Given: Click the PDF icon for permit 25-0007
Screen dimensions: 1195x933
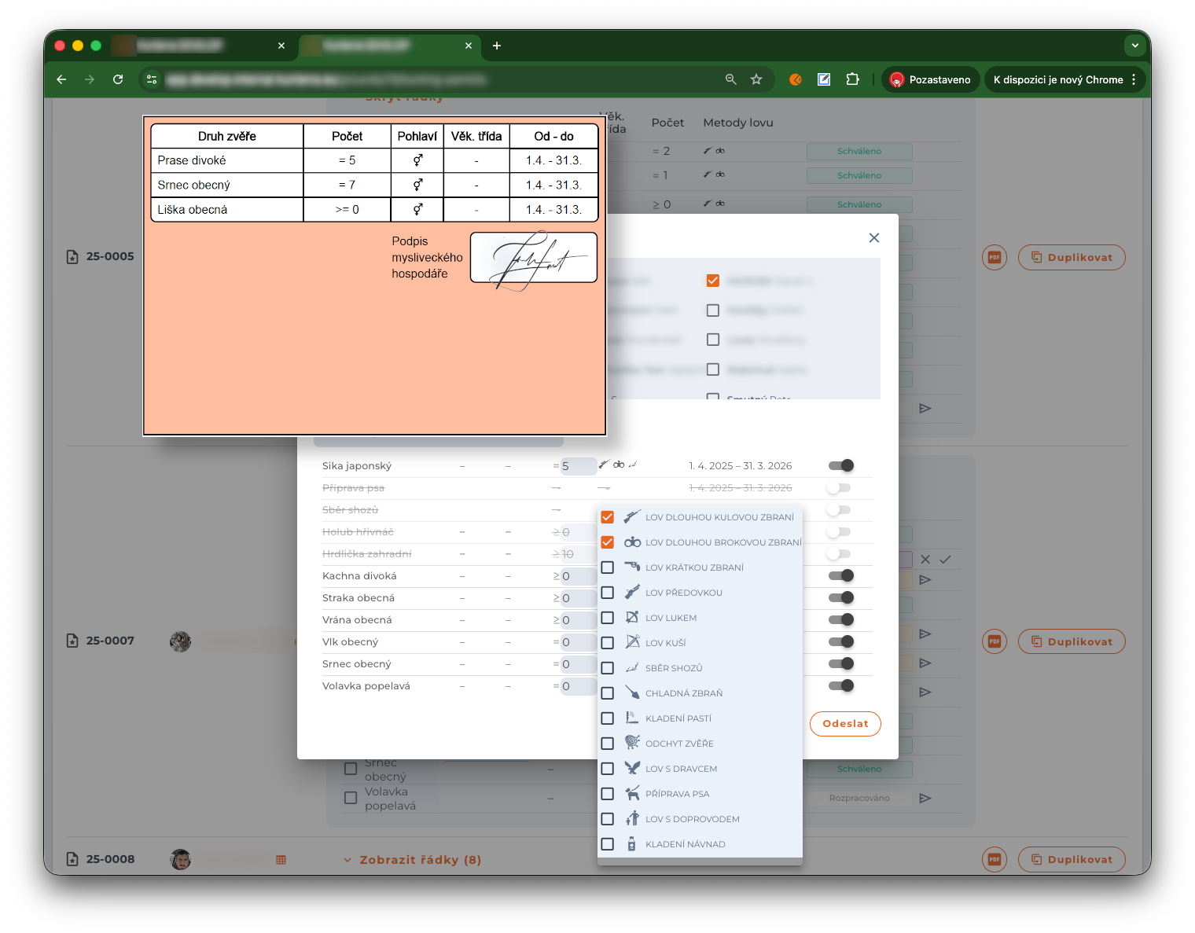Looking at the screenshot, I should pyautogui.click(x=994, y=641).
